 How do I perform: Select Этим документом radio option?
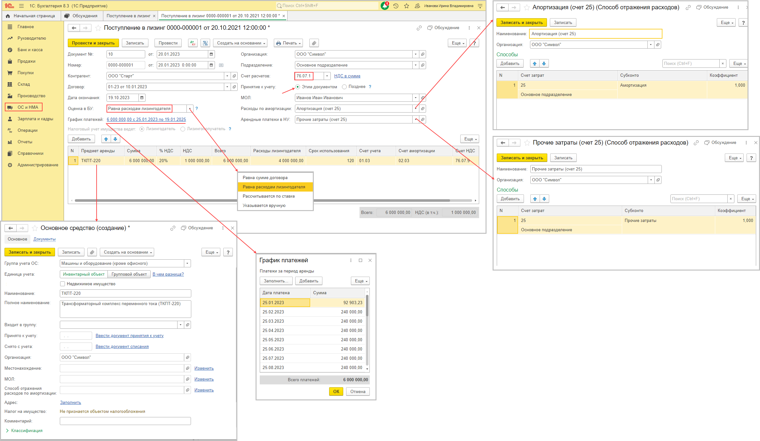297,87
